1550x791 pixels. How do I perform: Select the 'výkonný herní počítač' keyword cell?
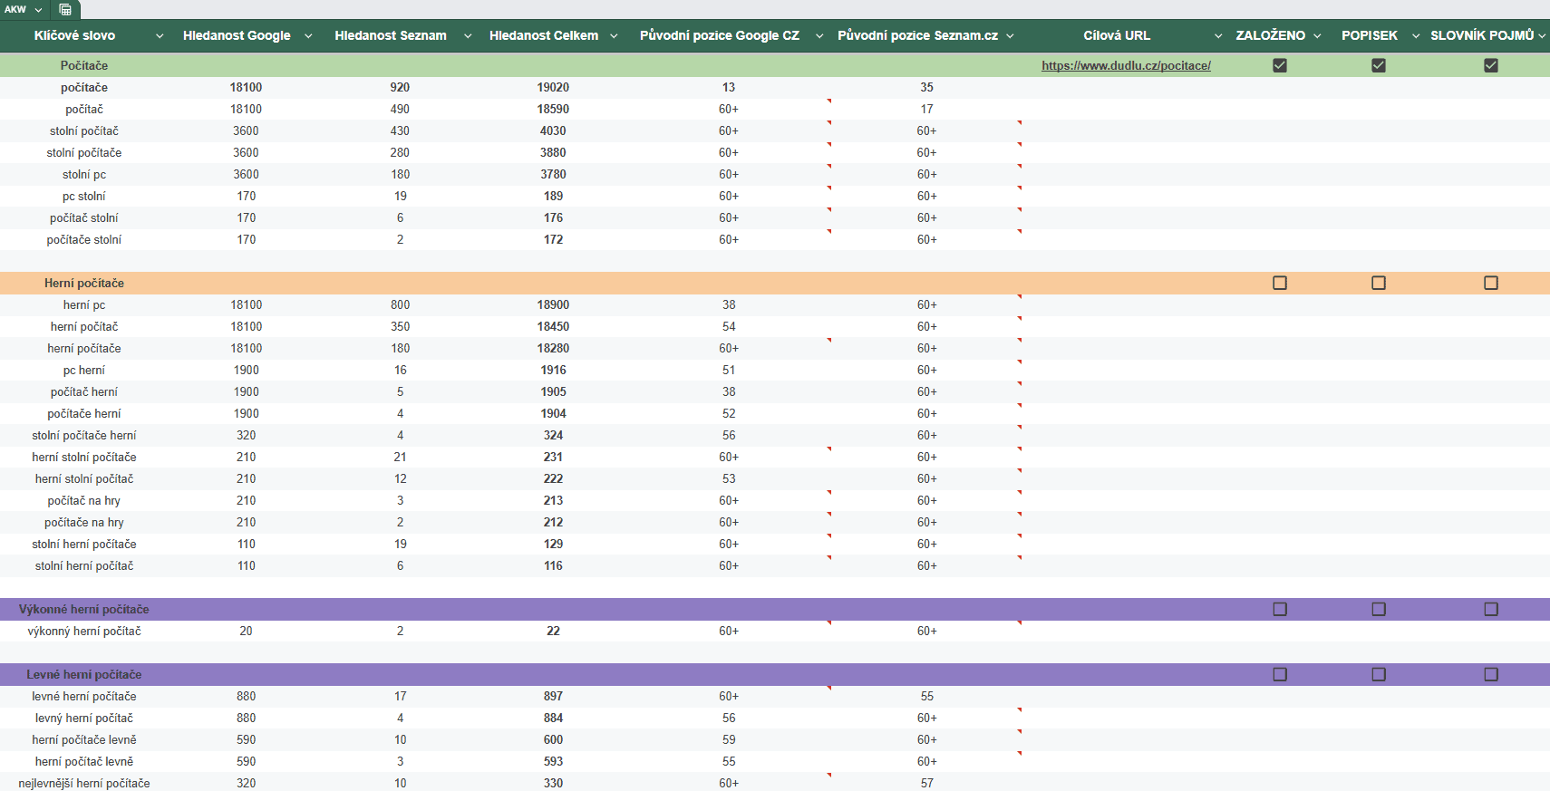coord(84,631)
